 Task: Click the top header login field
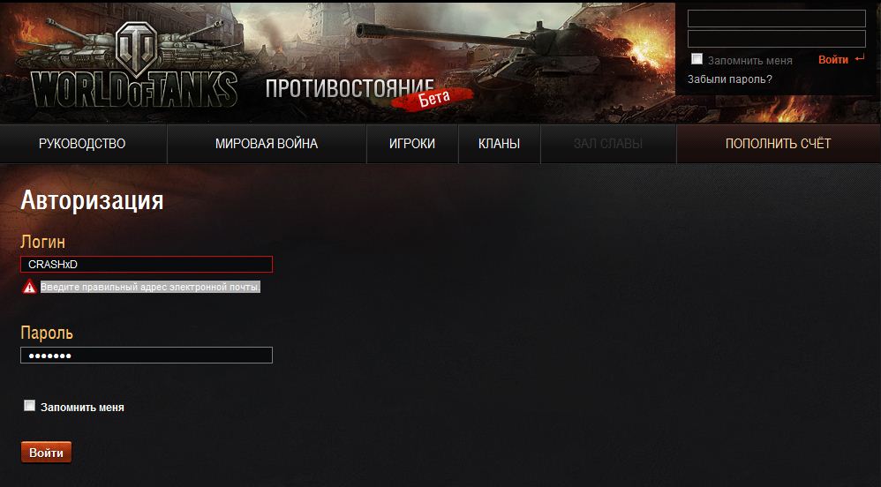coord(777,19)
